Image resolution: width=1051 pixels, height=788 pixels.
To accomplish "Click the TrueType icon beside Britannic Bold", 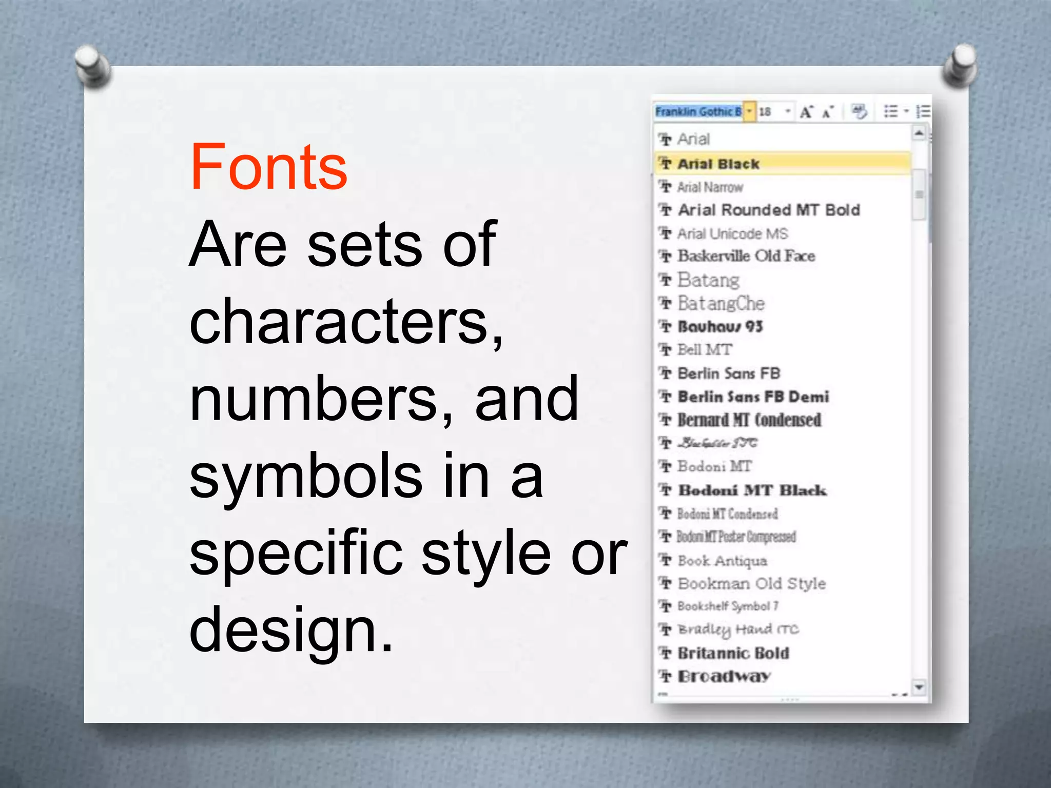I will point(666,653).
